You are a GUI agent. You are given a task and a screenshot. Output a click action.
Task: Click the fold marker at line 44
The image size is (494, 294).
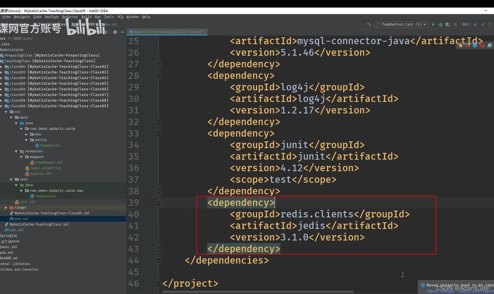[159, 260]
